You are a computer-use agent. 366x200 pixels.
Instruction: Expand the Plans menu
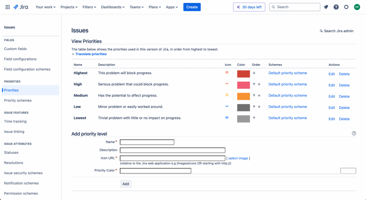pos(155,7)
